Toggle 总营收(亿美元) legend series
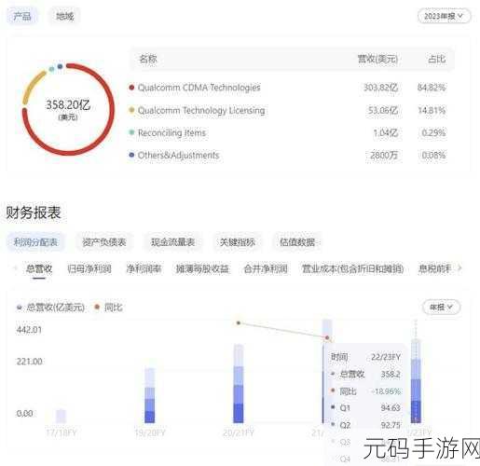The height and width of the screenshot is (466, 480). pos(50,308)
